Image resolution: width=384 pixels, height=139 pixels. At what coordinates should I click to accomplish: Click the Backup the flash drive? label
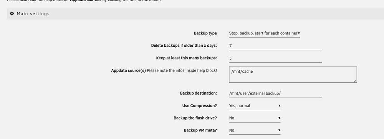click(x=195, y=118)
